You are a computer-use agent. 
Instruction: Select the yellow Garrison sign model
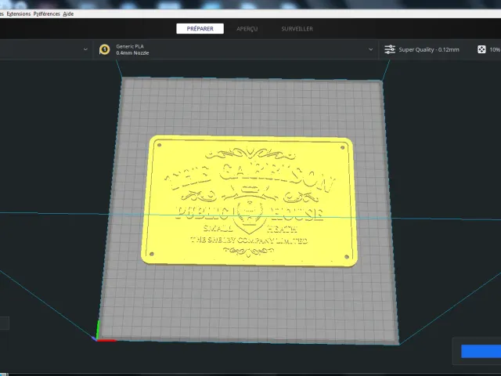point(249,201)
